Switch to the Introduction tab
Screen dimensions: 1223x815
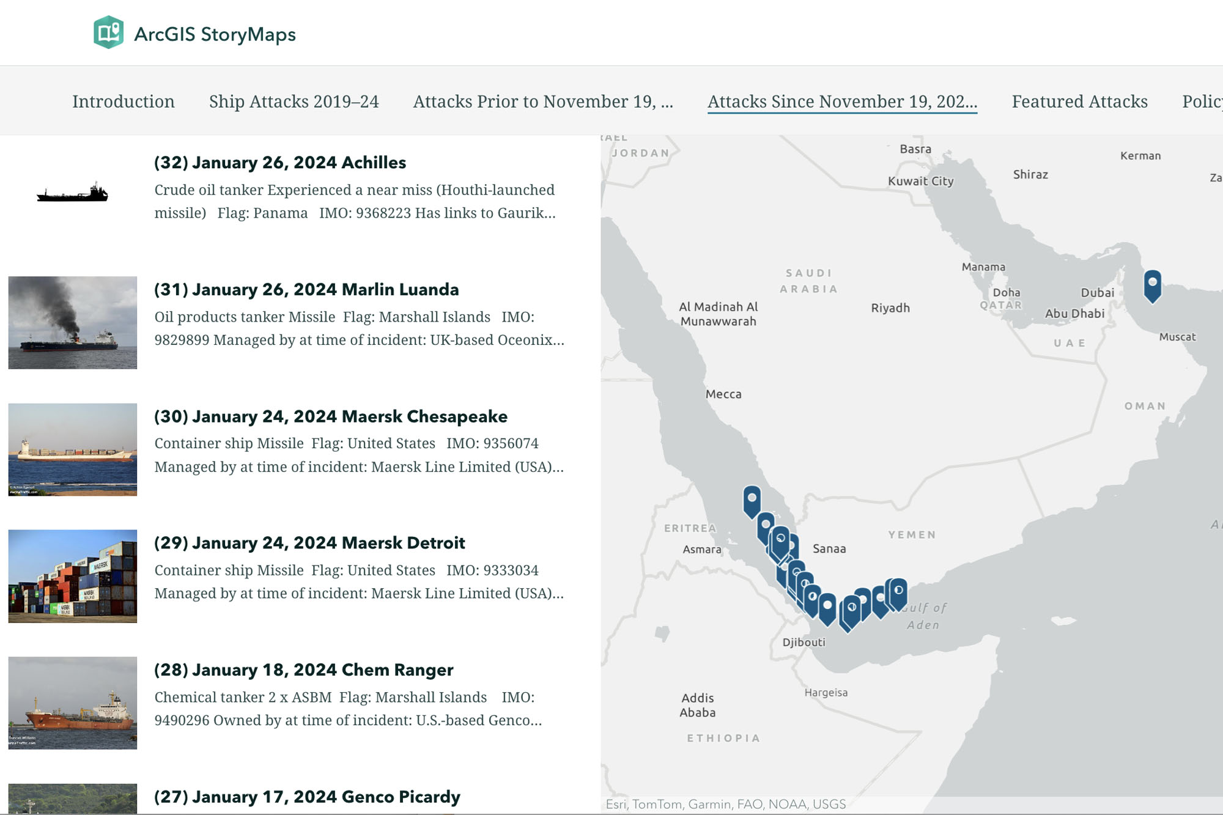123,101
